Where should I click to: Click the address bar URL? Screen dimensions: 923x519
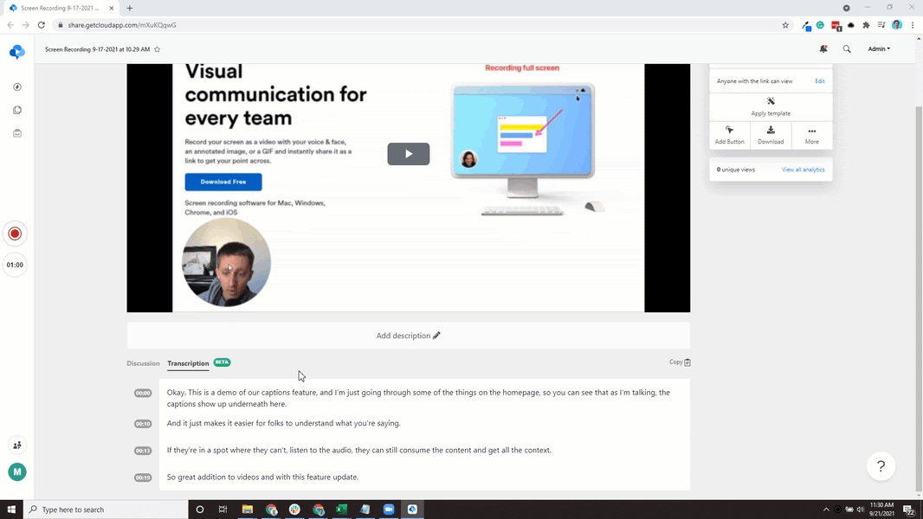click(x=122, y=25)
